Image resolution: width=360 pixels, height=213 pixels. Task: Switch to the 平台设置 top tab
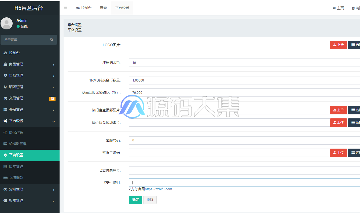(x=122, y=8)
